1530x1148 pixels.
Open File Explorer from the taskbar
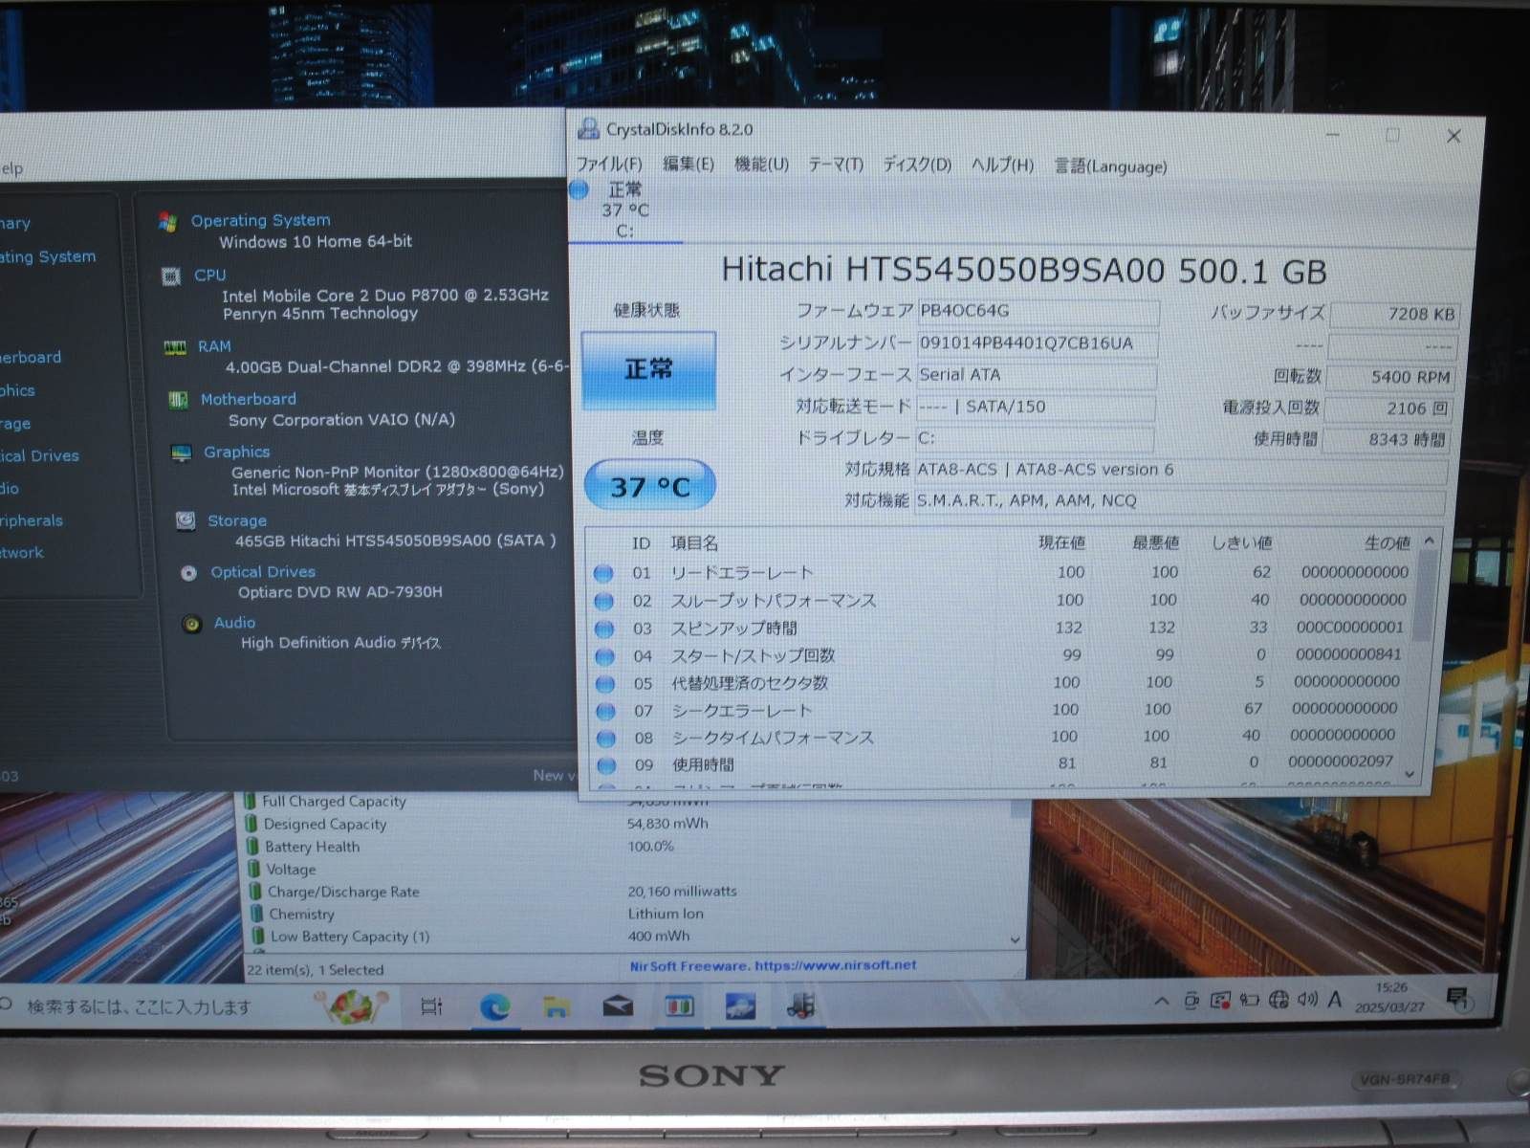[x=556, y=1005]
